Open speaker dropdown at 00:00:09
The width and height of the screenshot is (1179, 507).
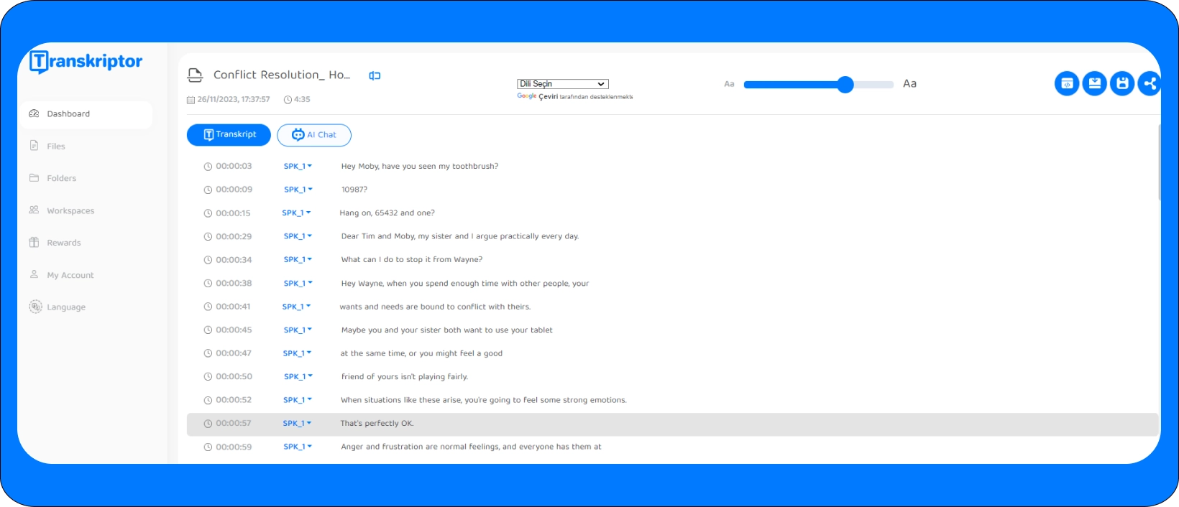298,190
